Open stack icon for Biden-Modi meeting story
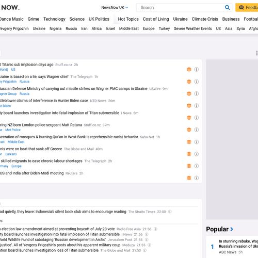The height and width of the screenshot is (258, 258). 189,178
